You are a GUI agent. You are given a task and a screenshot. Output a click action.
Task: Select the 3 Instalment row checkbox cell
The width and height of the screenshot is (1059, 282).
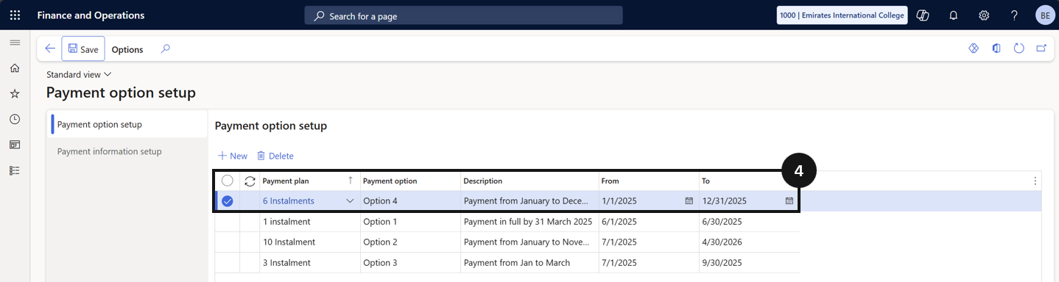pyautogui.click(x=228, y=263)
